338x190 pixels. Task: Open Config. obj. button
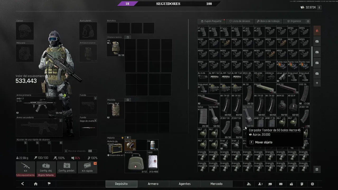coord(46,167)
